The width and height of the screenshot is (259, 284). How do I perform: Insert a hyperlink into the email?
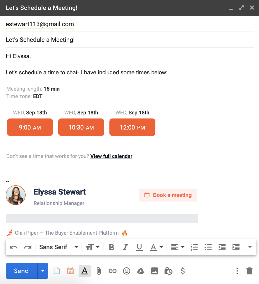pyautogui.click(x=113, y=271)
